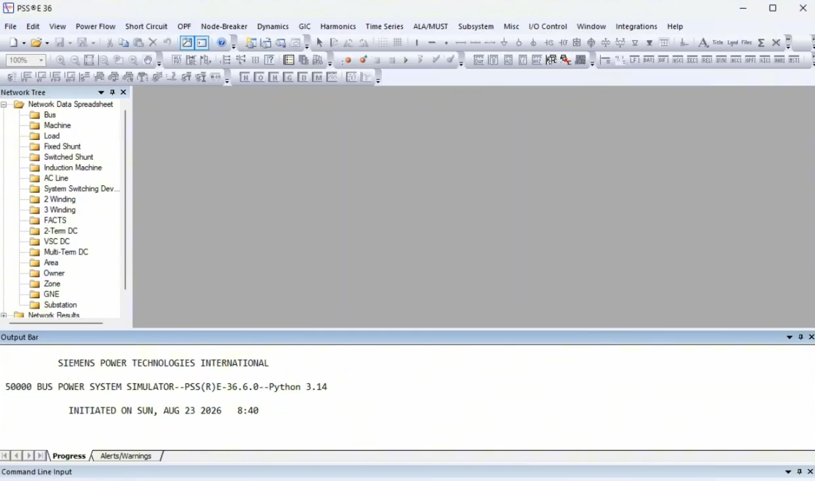The width and height of the screenshot is (815, 481).
Task: Click the OPF toolbar icon
Action: 750,60
